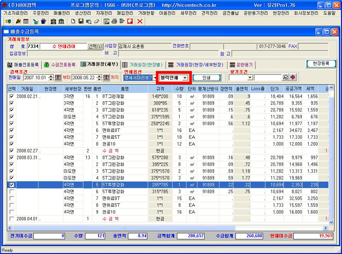The height and width of the screenshot is (254, 342).
Task: Check the 천공10 quantity 16 row checkbox
Action: coord(12,212)
